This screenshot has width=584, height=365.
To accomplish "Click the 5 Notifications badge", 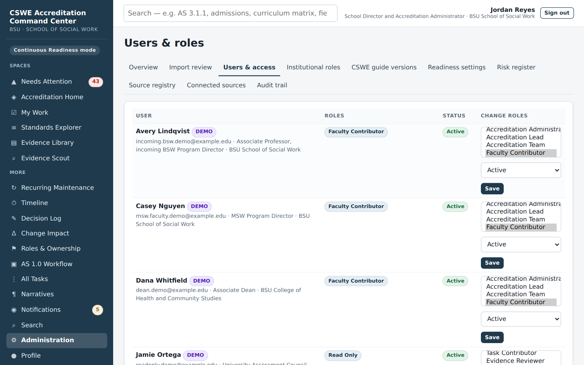I will (97, 310).
